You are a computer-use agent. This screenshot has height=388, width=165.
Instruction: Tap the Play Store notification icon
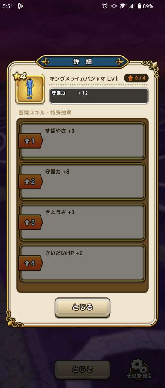[x=21, y=6]
